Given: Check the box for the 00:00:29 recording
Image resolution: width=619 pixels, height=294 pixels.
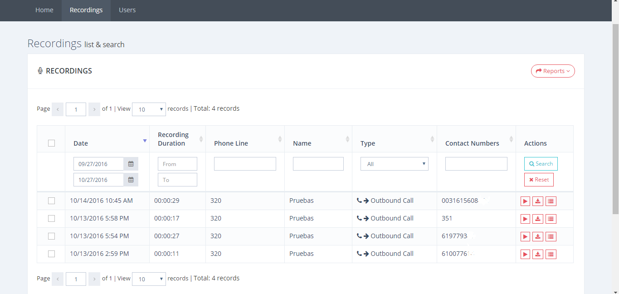Looking at the screenshot, I should 51,201.
